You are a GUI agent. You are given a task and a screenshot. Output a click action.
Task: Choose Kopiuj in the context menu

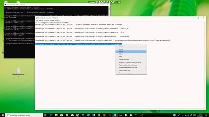tap(131, 51)
